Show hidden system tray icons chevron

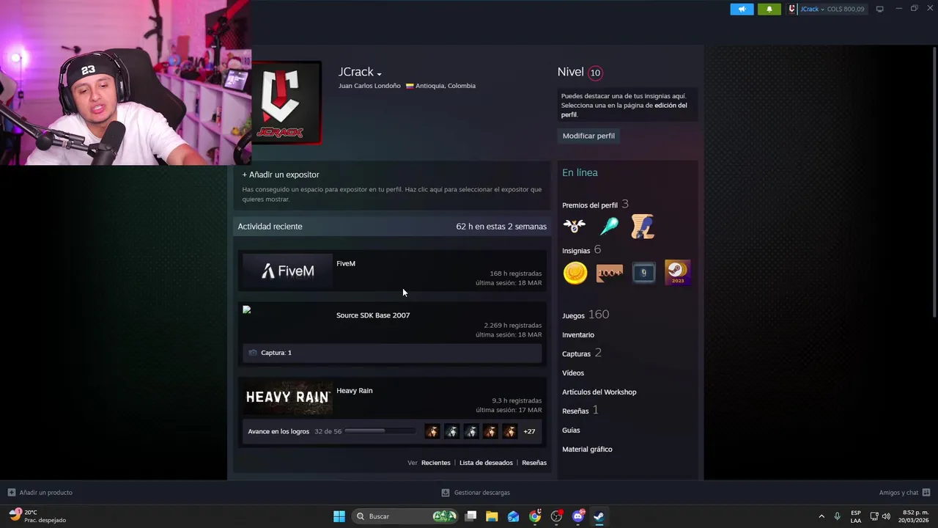coord(821,516)
